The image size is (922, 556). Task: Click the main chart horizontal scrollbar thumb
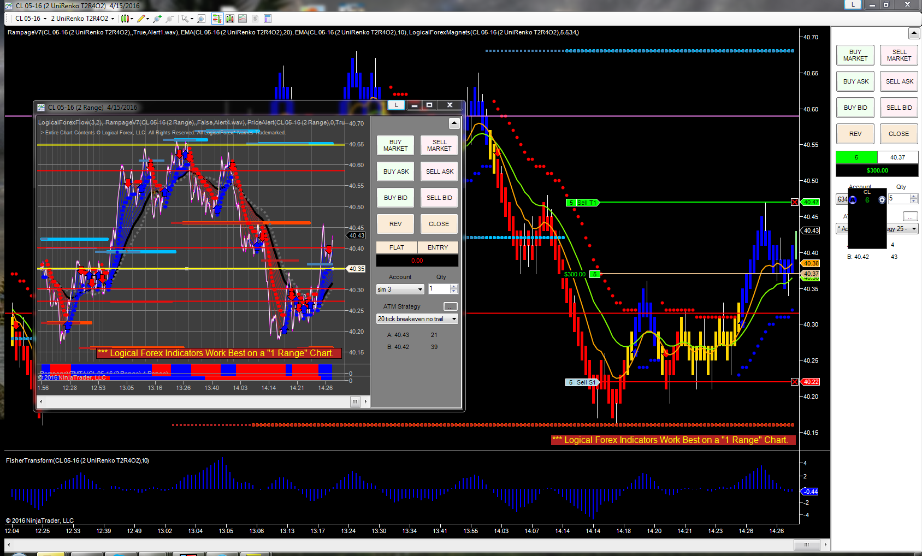click(x=807, y=545)
